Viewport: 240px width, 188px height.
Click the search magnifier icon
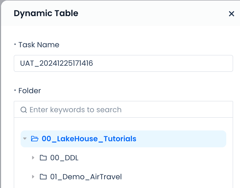pos(24,110)
